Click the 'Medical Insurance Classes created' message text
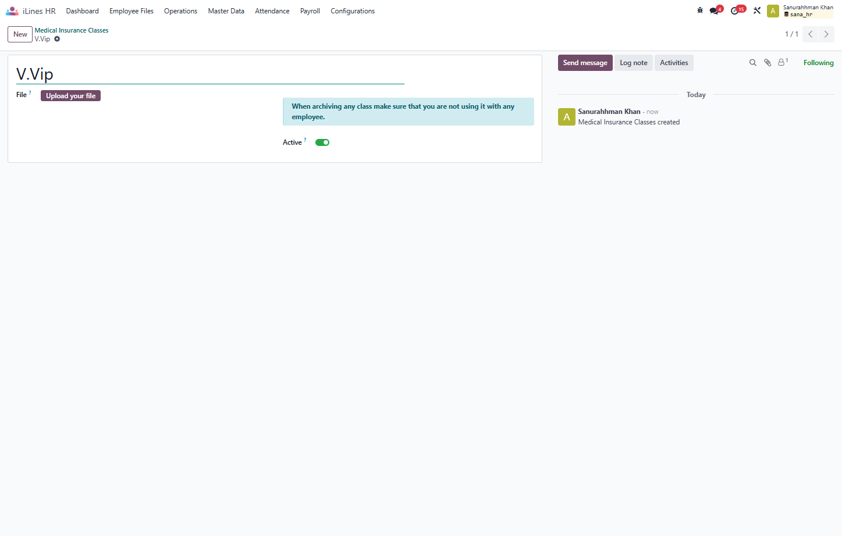The image size is (842, 536). 629,122
